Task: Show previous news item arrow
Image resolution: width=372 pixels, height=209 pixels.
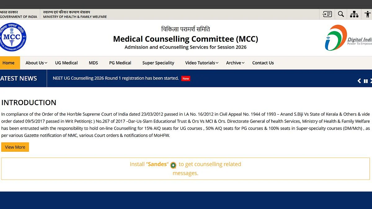Action: pos(359,81)
